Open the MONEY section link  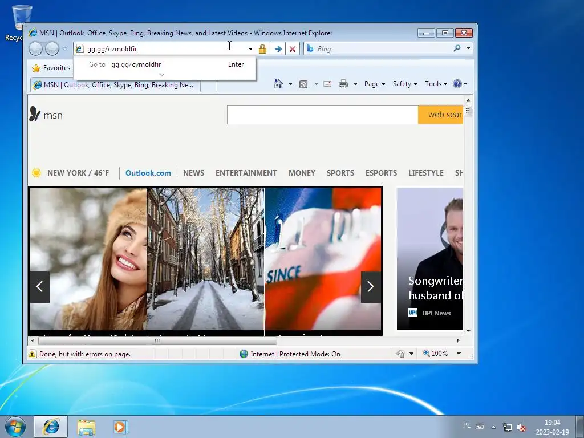coord(302,173)
